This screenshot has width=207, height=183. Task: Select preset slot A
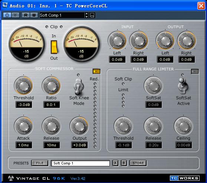(x=115, y=163)
